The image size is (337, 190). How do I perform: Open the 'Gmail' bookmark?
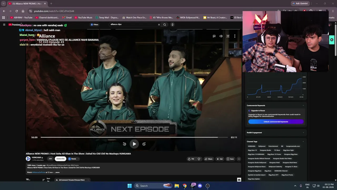[x=67, y=18]
